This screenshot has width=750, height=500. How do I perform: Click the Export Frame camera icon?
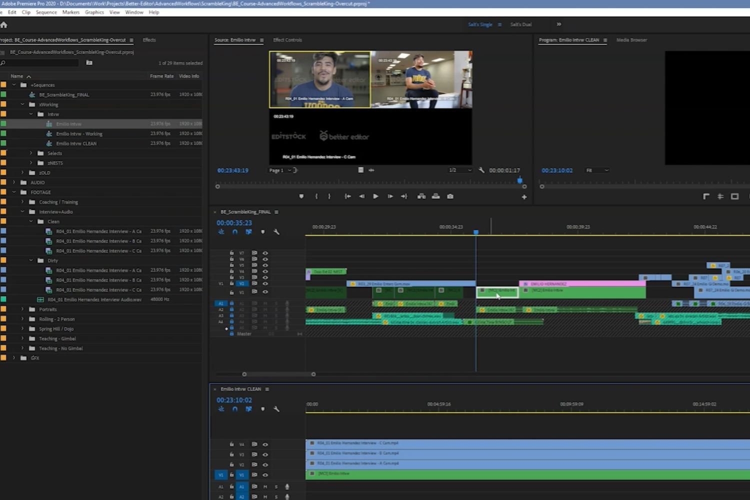point(449,196)
